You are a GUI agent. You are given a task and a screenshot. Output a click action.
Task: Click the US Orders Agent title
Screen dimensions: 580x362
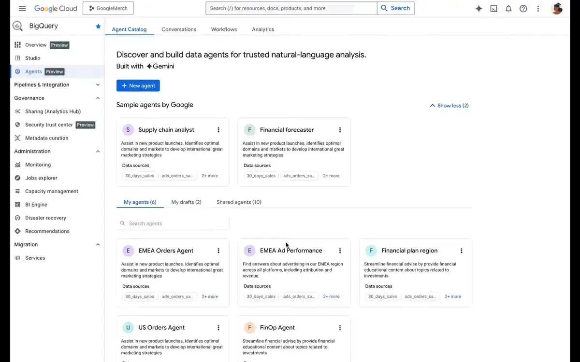[162, 328]
